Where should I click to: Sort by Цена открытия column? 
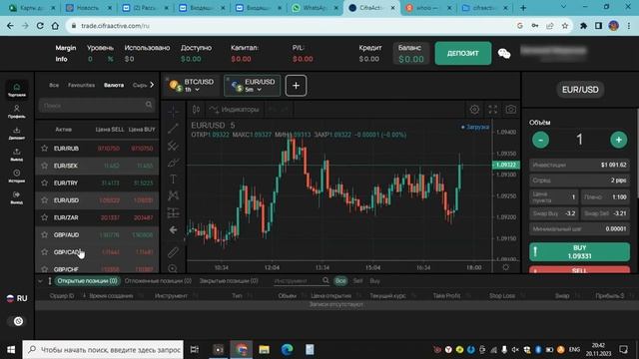click(x=330, y=296)
